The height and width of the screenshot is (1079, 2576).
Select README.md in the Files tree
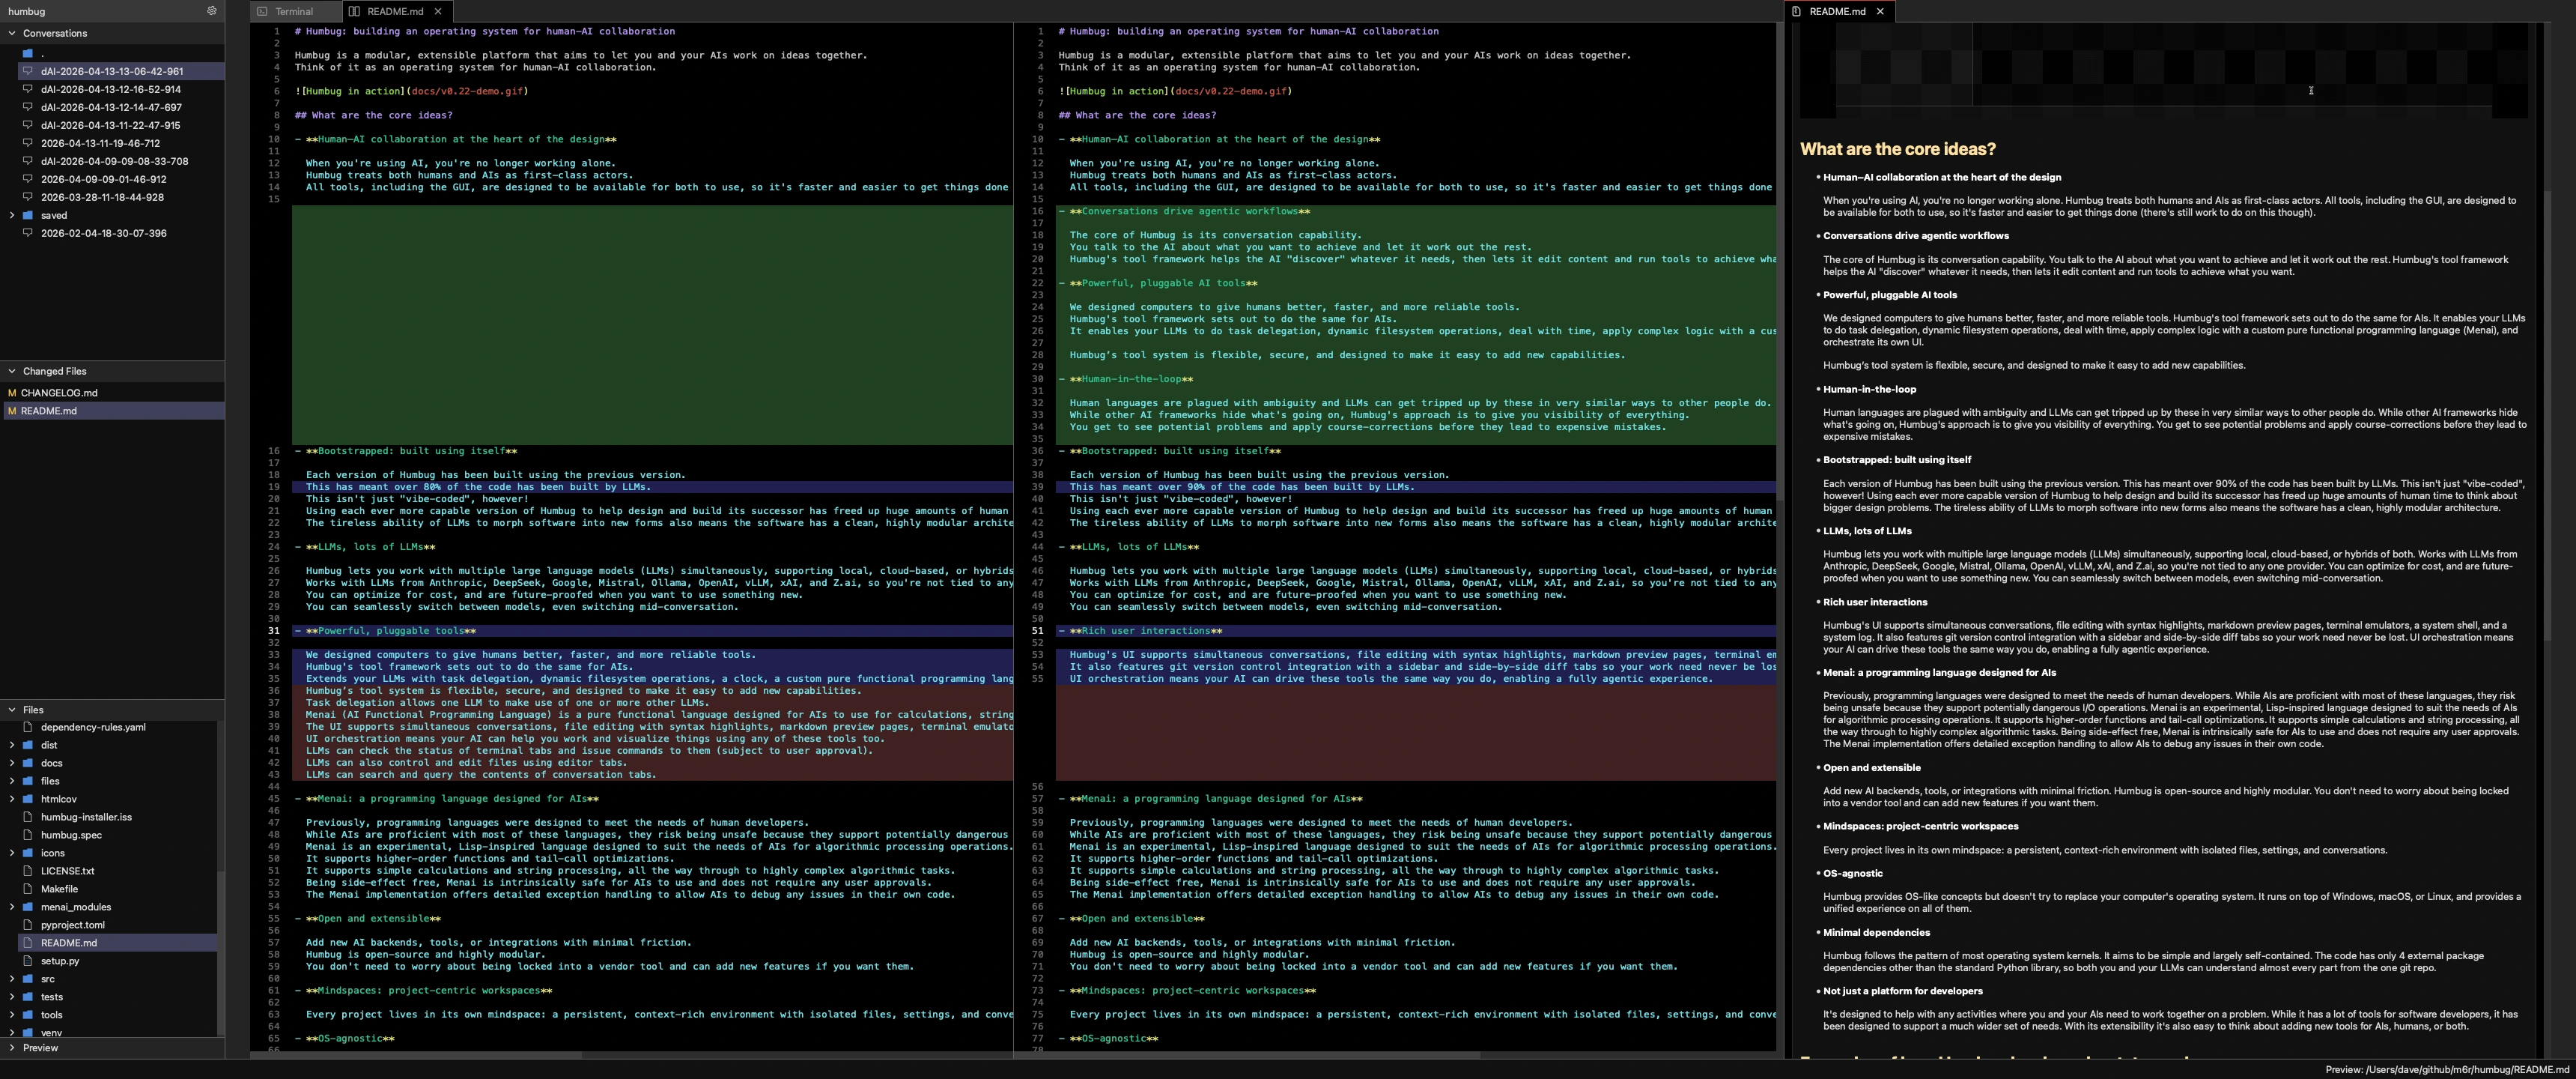pos(71,942)
